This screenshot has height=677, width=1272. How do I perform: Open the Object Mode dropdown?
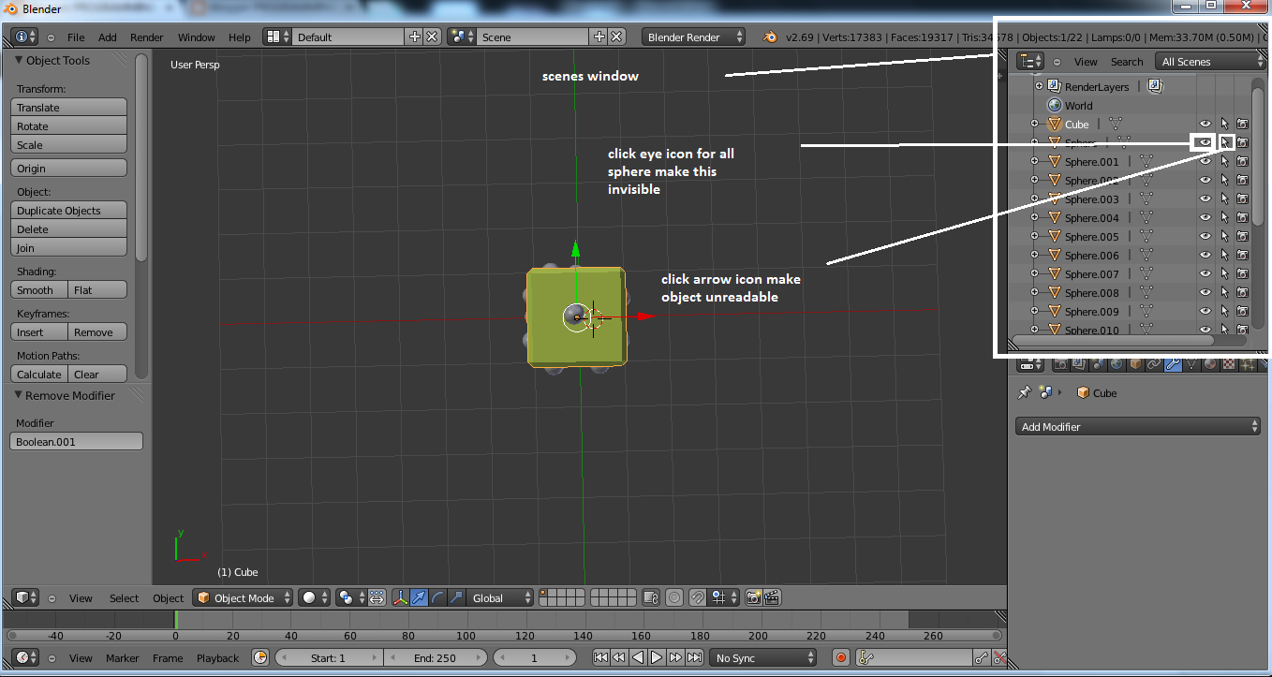tap(243, 597)
